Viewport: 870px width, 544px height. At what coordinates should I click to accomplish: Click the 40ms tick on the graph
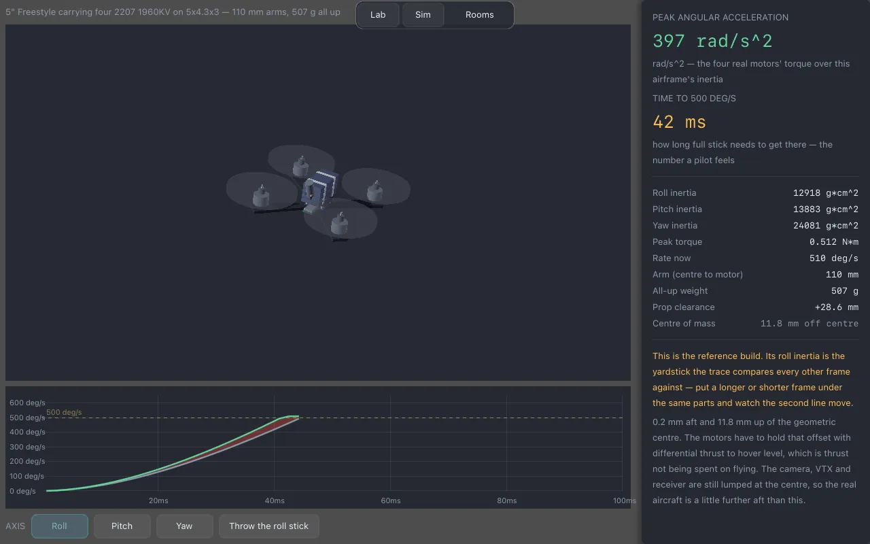click(x=275, y=500)
